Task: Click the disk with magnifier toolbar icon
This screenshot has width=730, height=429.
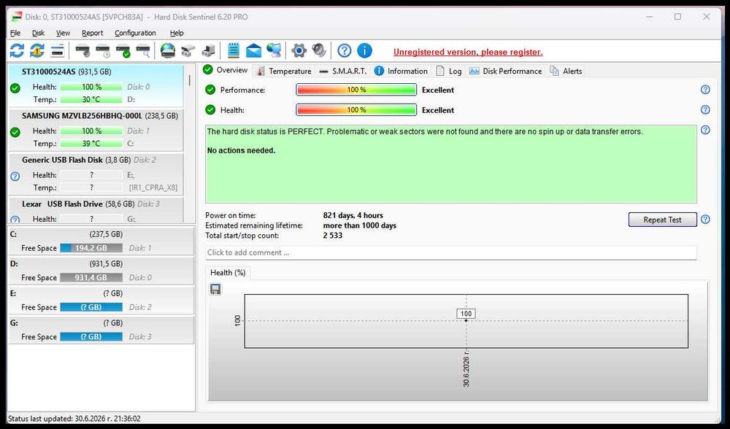Action: [x=143, y=51]
